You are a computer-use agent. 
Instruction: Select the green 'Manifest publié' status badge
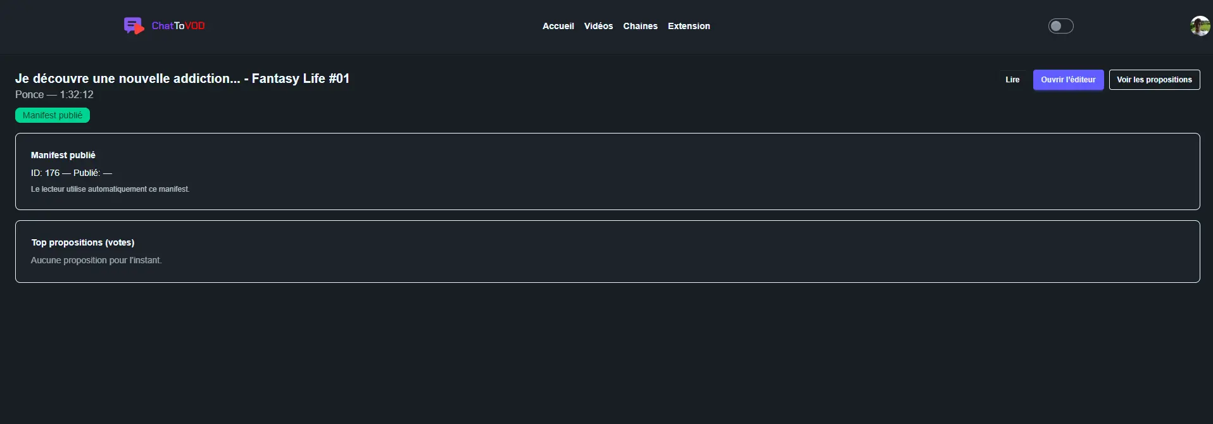52,115
